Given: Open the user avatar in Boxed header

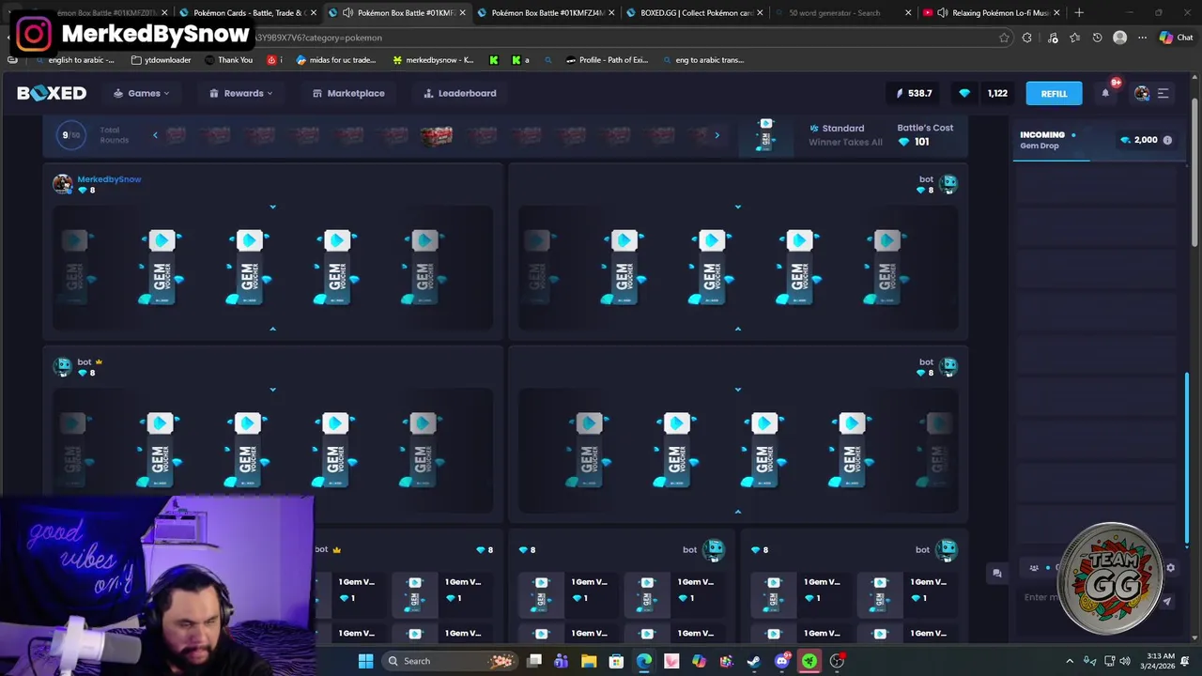Looking at the screenshot, I should pos(1142,93).
